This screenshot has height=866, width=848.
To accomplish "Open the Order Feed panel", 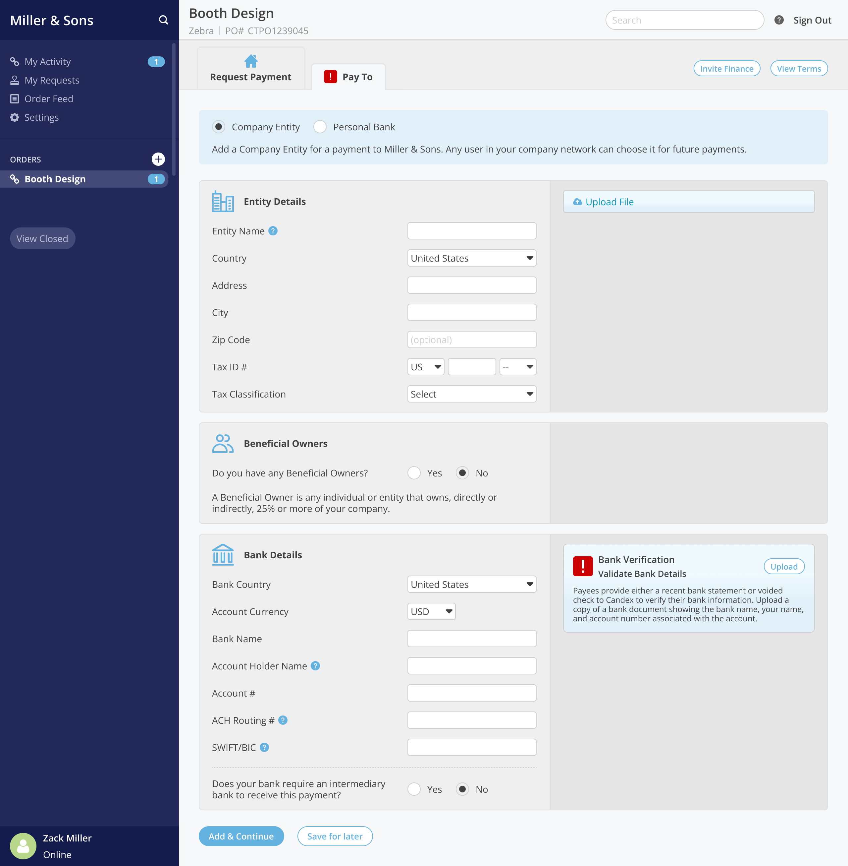I will [x=48, y=98].
